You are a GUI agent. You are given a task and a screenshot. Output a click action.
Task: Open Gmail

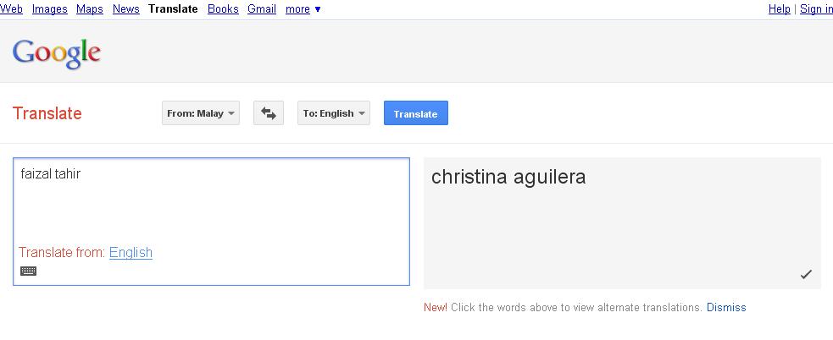click(x=262, y=9)
